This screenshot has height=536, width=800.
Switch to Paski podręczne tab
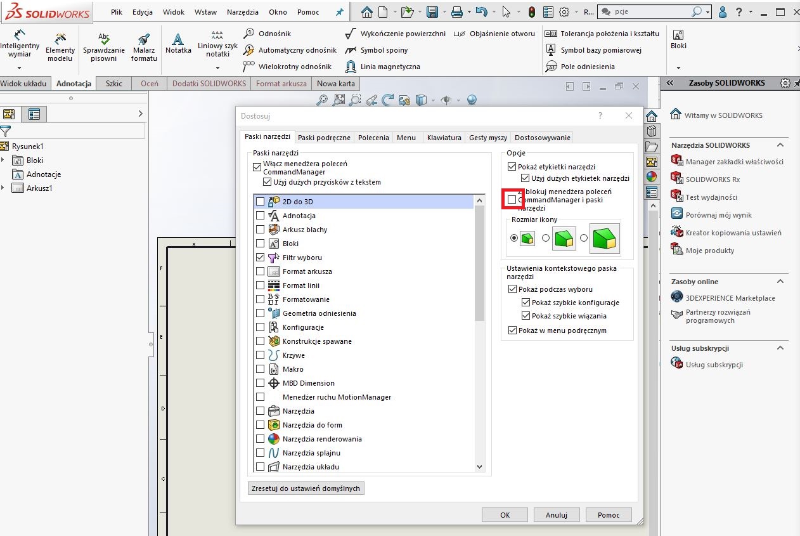[x=324, y=138]
